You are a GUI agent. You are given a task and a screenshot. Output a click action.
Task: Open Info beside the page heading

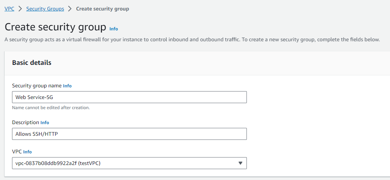click(x=113, y=28)
